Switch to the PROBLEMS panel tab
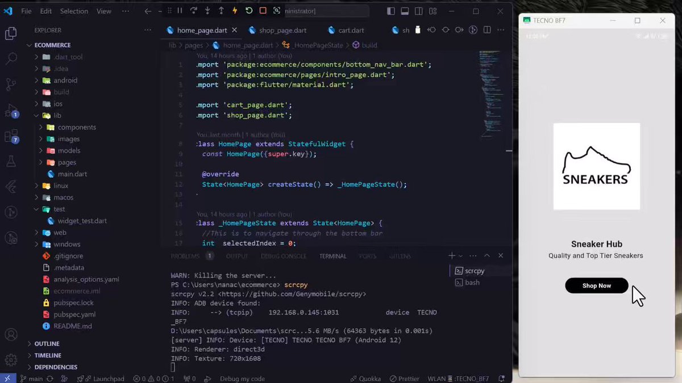 (x=185, y=256)
